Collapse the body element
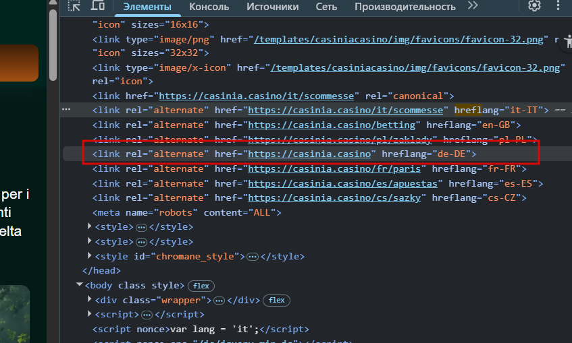The image size is (572, 343). click(80, 285)
